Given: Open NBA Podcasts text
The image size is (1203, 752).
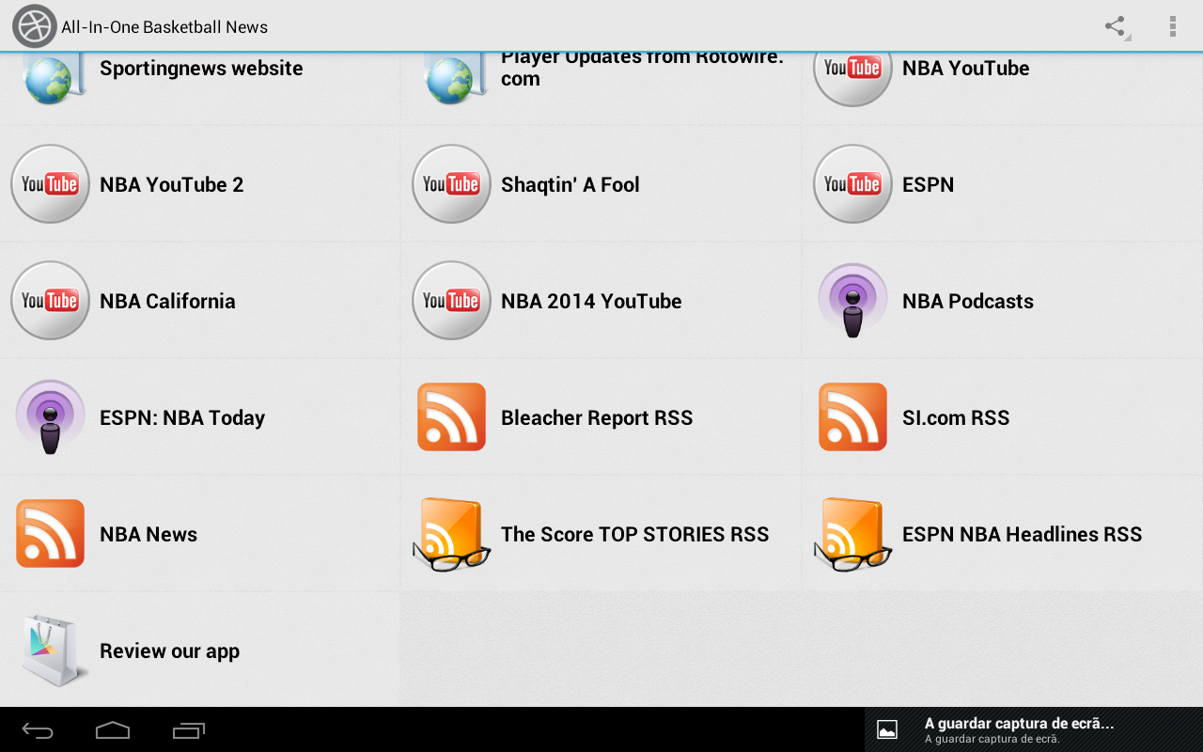Looking at the screenshot, I should point(968,301).
